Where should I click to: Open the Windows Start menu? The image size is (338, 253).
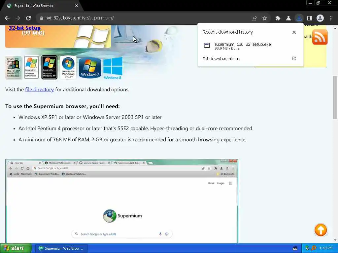pos(16,248)
